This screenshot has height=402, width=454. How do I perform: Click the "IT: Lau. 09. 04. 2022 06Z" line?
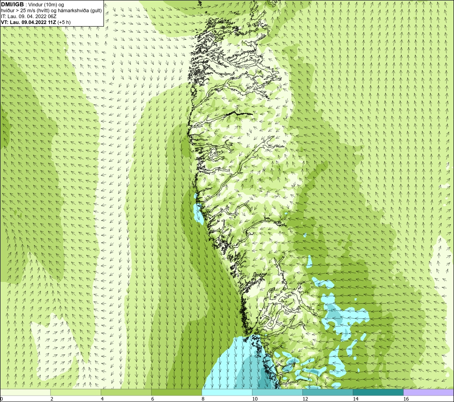29,16
